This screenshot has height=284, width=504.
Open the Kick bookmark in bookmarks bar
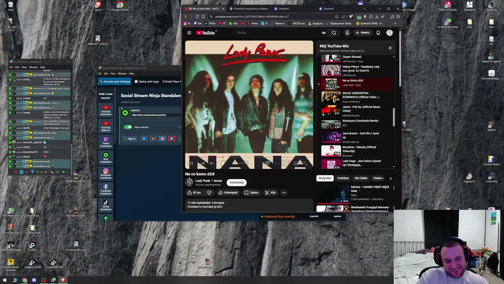[233, 23]
